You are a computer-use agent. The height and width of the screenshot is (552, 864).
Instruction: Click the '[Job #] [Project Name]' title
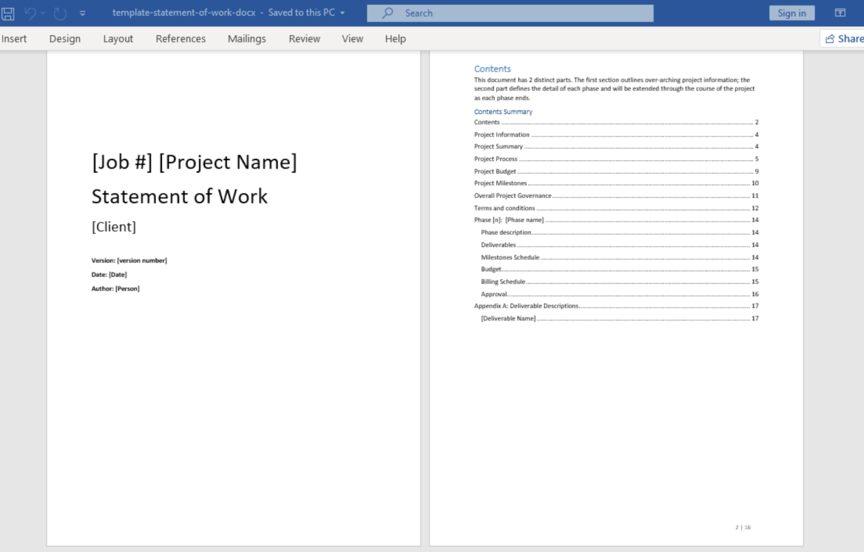tap(194, 162)
